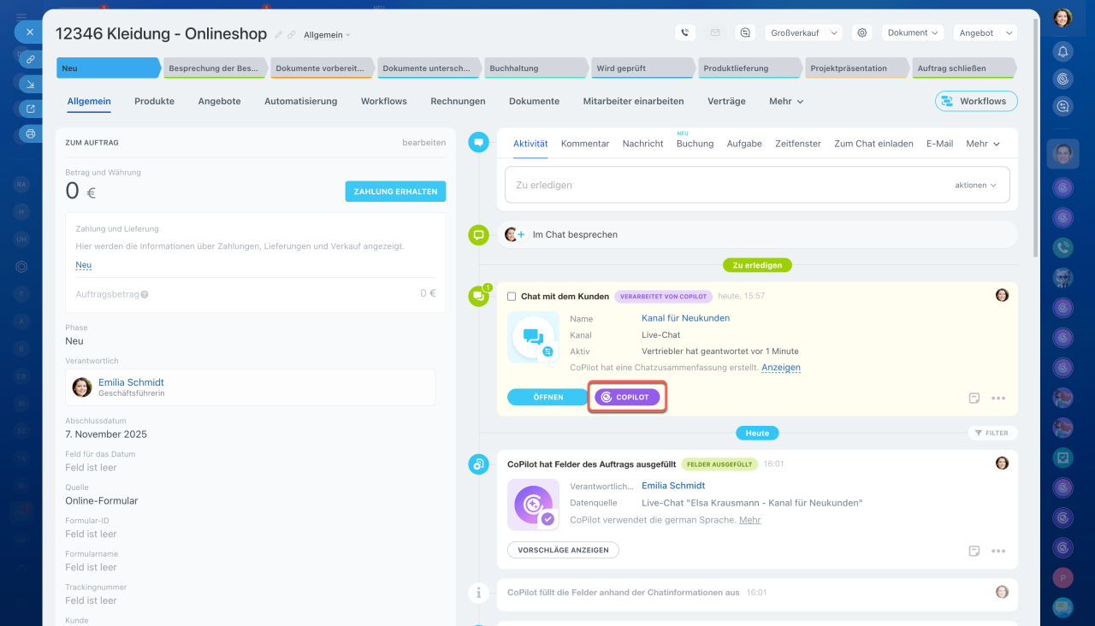
Task: Click VORSCHLÄGE ANZEIGEN button
Action: click(563, 550)
